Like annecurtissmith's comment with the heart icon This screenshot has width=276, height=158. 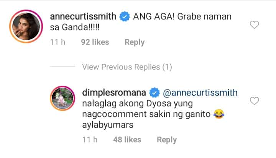(x=255, y=25)
